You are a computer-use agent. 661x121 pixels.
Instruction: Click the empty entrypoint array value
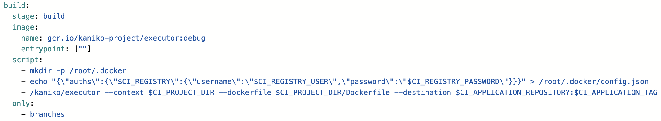point(83,49)
